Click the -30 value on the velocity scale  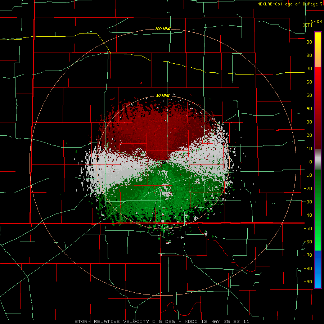308,202
